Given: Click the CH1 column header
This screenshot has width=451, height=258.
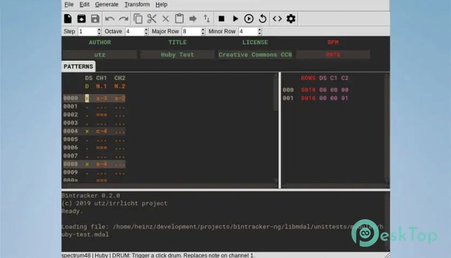Looking at the screenshot, I should [101, 78].
